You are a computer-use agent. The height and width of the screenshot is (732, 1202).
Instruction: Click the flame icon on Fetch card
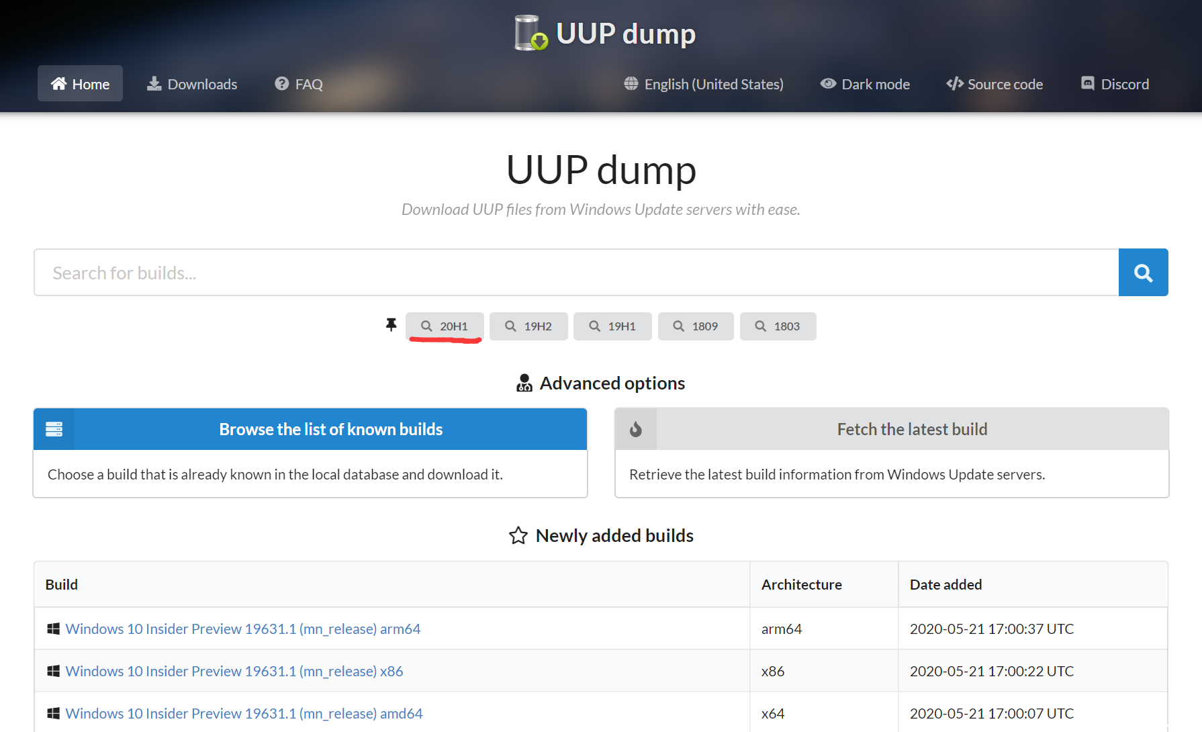pyautogui.click(x=636, y=429)
